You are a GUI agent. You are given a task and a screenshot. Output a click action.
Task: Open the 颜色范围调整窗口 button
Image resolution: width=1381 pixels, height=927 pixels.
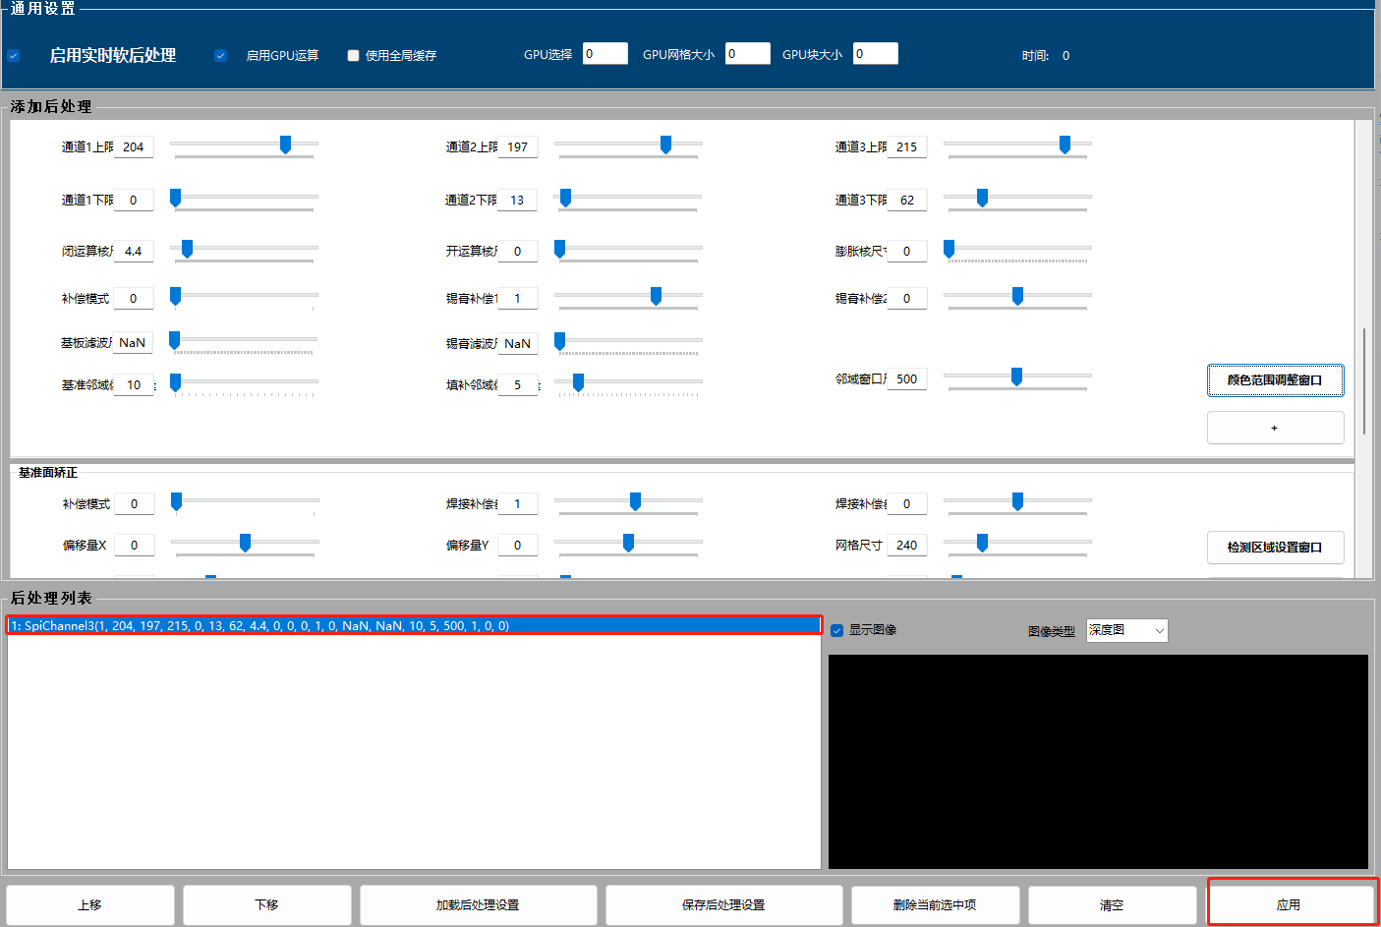click(x=1275, y=380)
